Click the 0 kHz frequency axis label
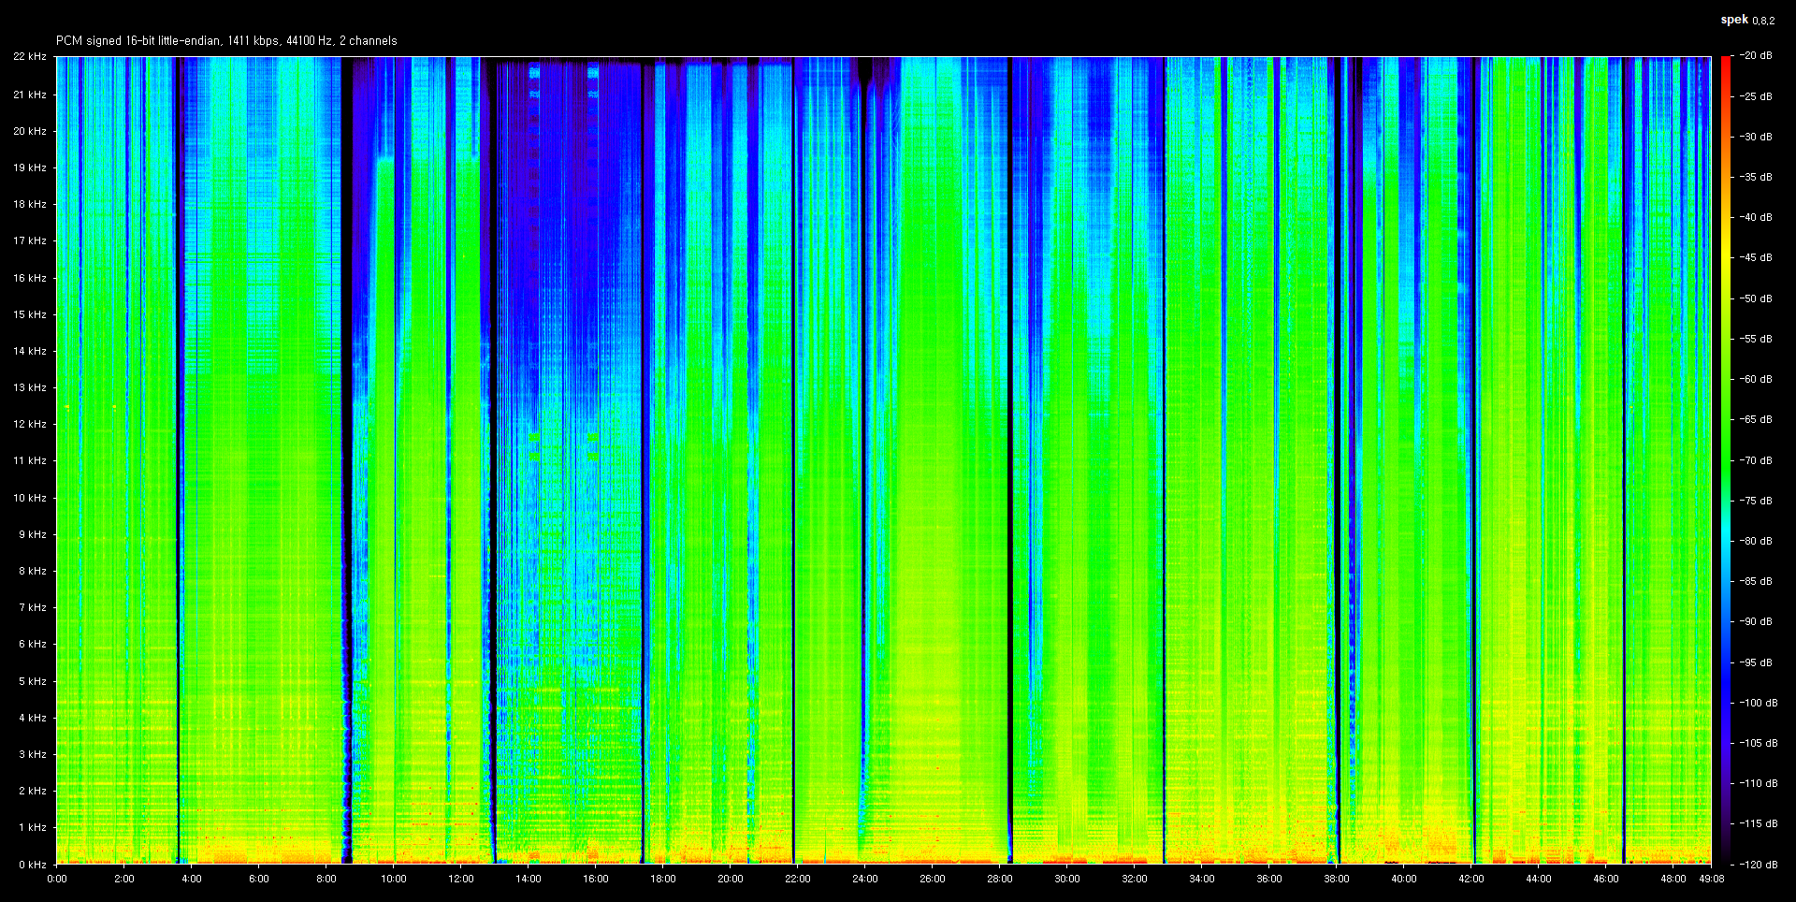1796x902 pixels. coord(32,865)
